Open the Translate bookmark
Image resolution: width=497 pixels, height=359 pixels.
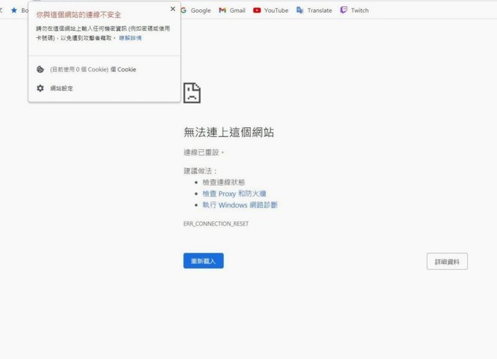[314, 11]
